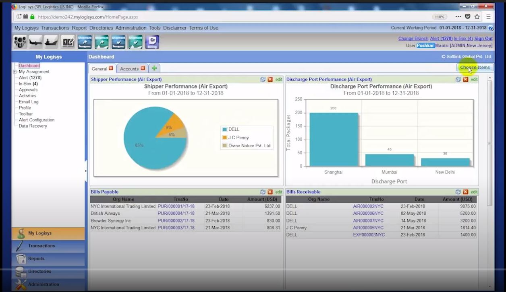Click the Choose Items button

[475, 67]
